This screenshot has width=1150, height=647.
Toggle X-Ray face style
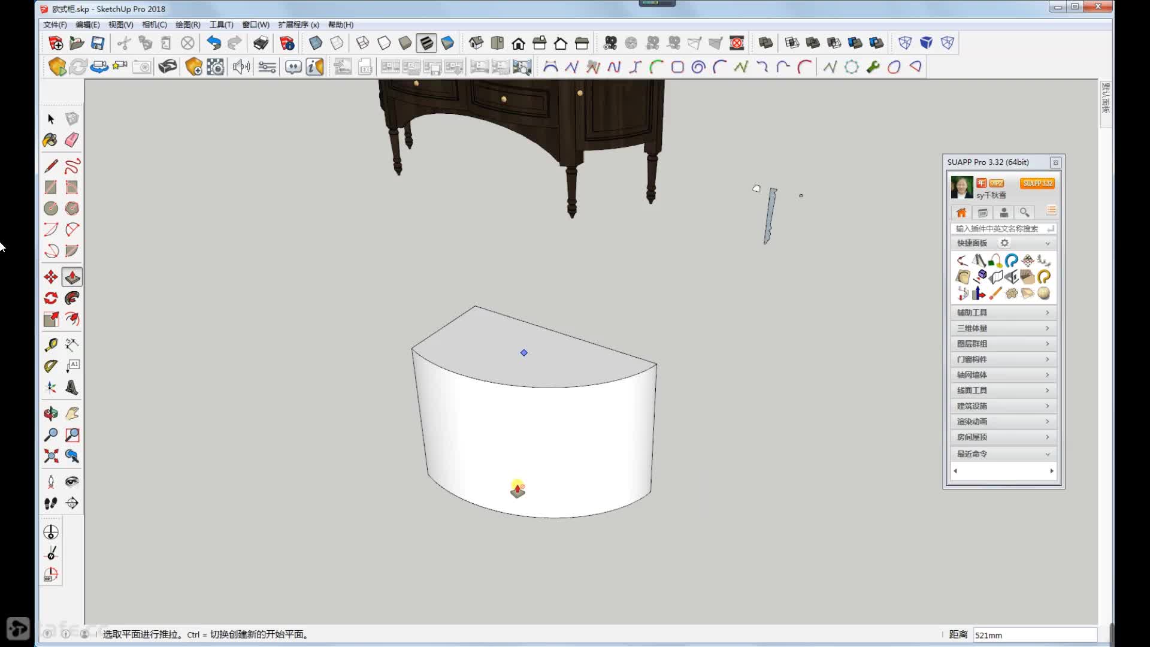(316, 43)
